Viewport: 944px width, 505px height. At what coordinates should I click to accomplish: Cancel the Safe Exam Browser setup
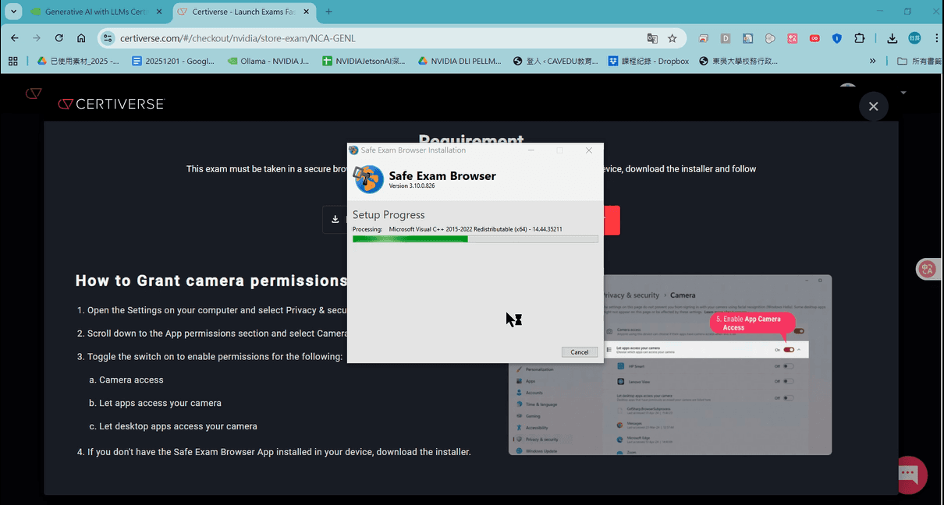pyautogui.click(x=580, y=351)
